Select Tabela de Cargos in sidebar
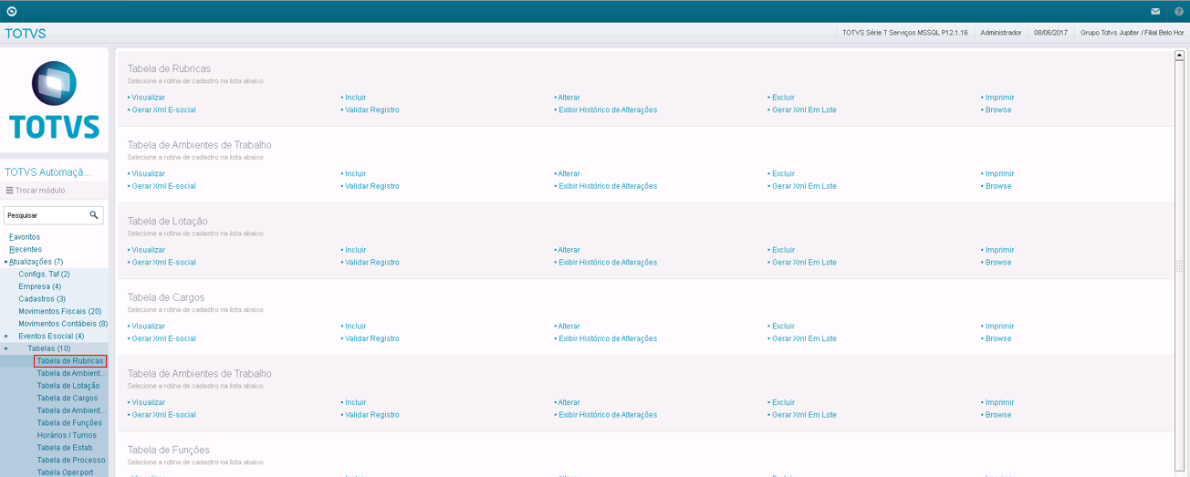This screenshot has width=1190, height=477. pos(68,399)
